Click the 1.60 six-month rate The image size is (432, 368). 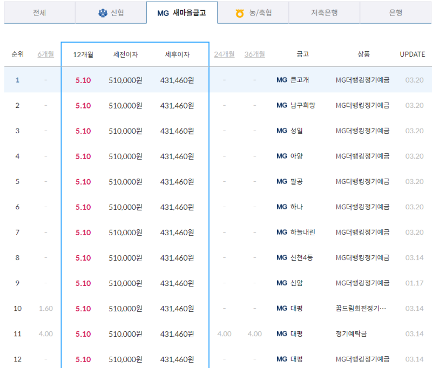[46, 309]
